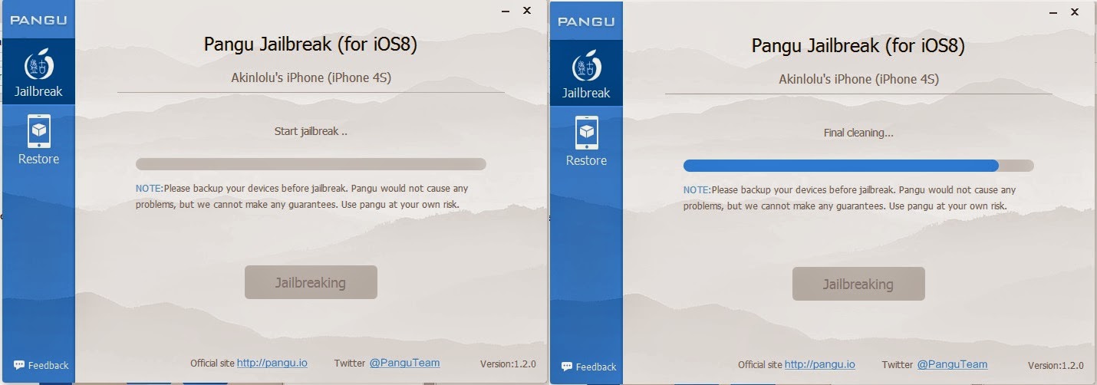Open Restore tab in right Pangu window
1097x385 pixels.
pos(586,141)
